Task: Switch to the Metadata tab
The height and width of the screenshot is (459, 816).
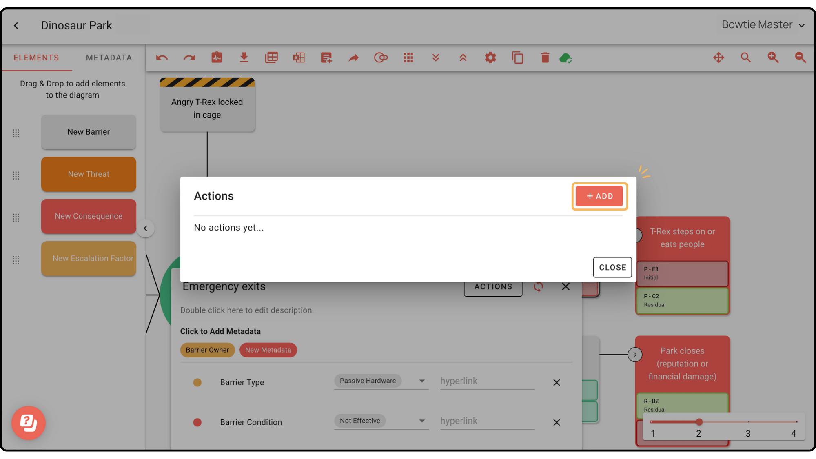Action: [x=108, y=58]
